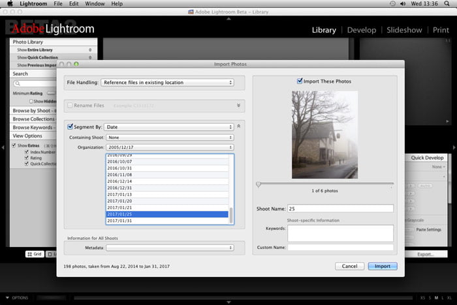This screenshot has height=305, width=457.
Task: Click Show Entire Library
Action: coord(54,50)
